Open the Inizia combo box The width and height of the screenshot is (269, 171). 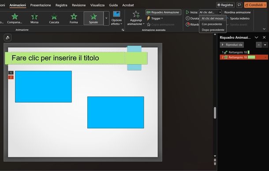tap(210, 12)
